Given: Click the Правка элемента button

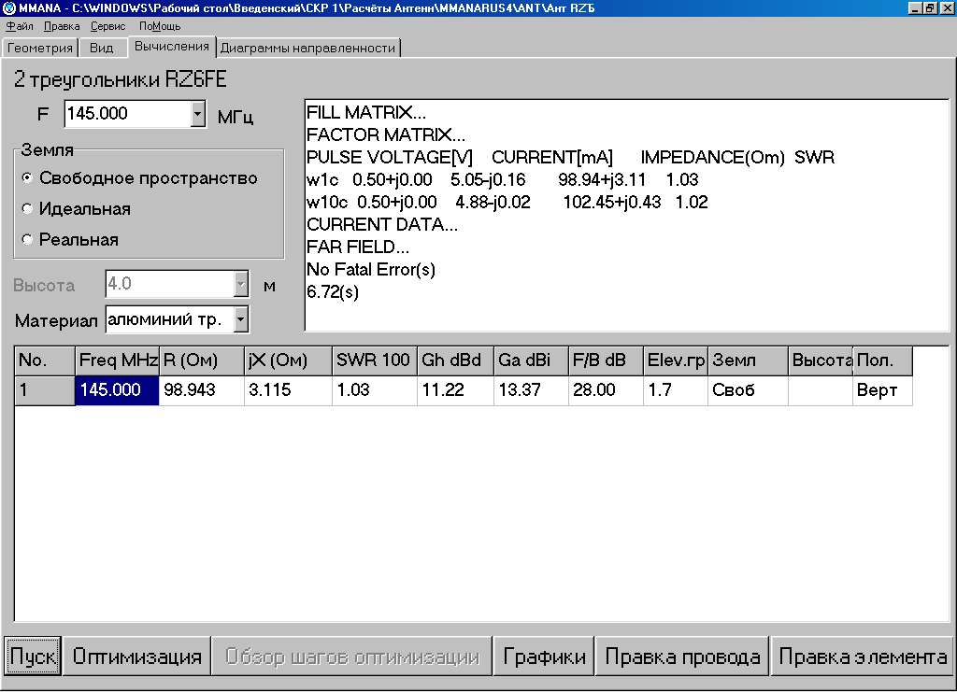Looking at the screenshot, I should point(863,657).
